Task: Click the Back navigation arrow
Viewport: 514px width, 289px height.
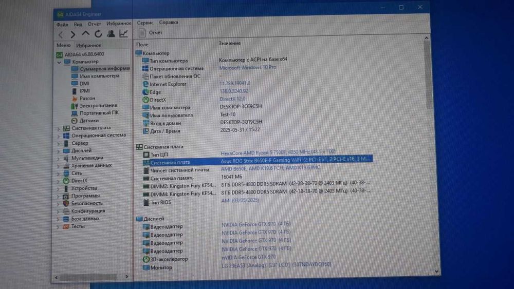Action: [61, 34]
